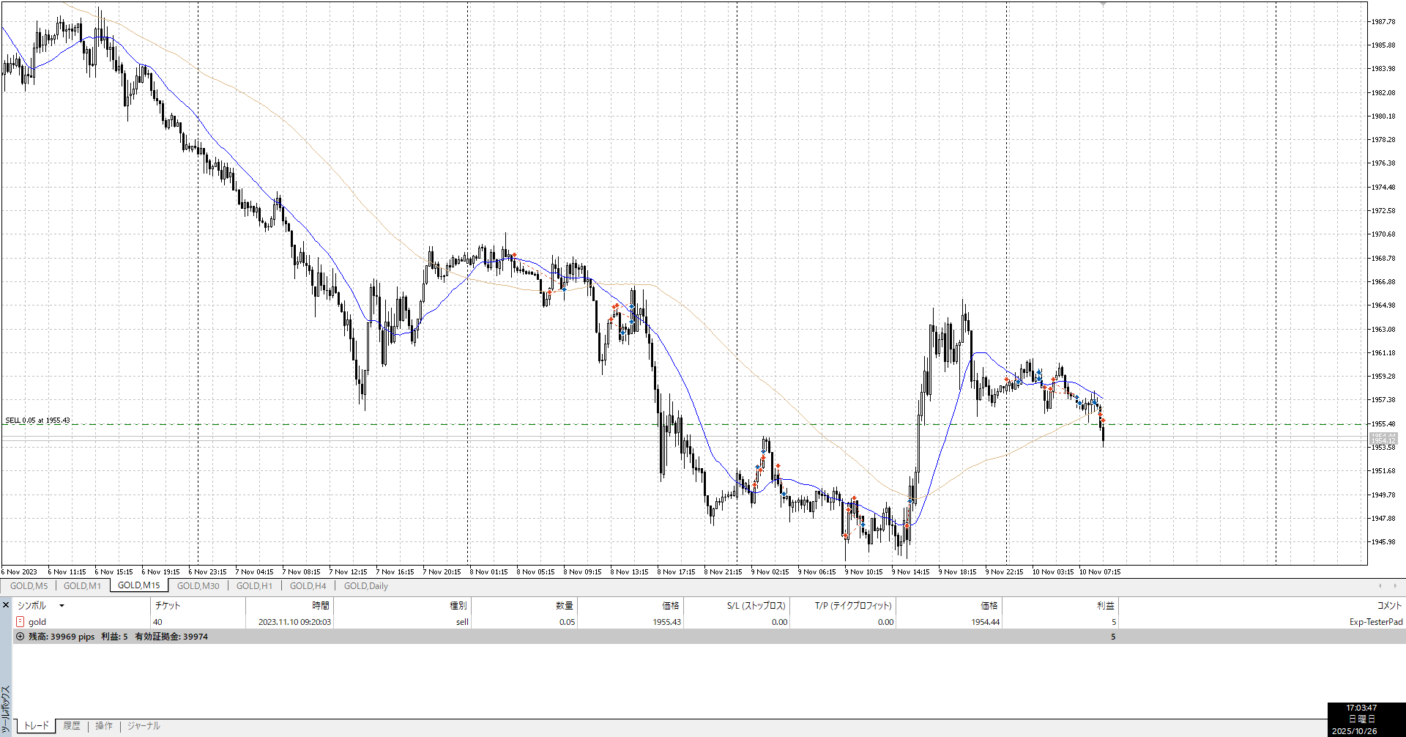The height and width of the screenshot is (737, 1406).
Task: Click the gold sell order icon
Action: tap(21, 622)
